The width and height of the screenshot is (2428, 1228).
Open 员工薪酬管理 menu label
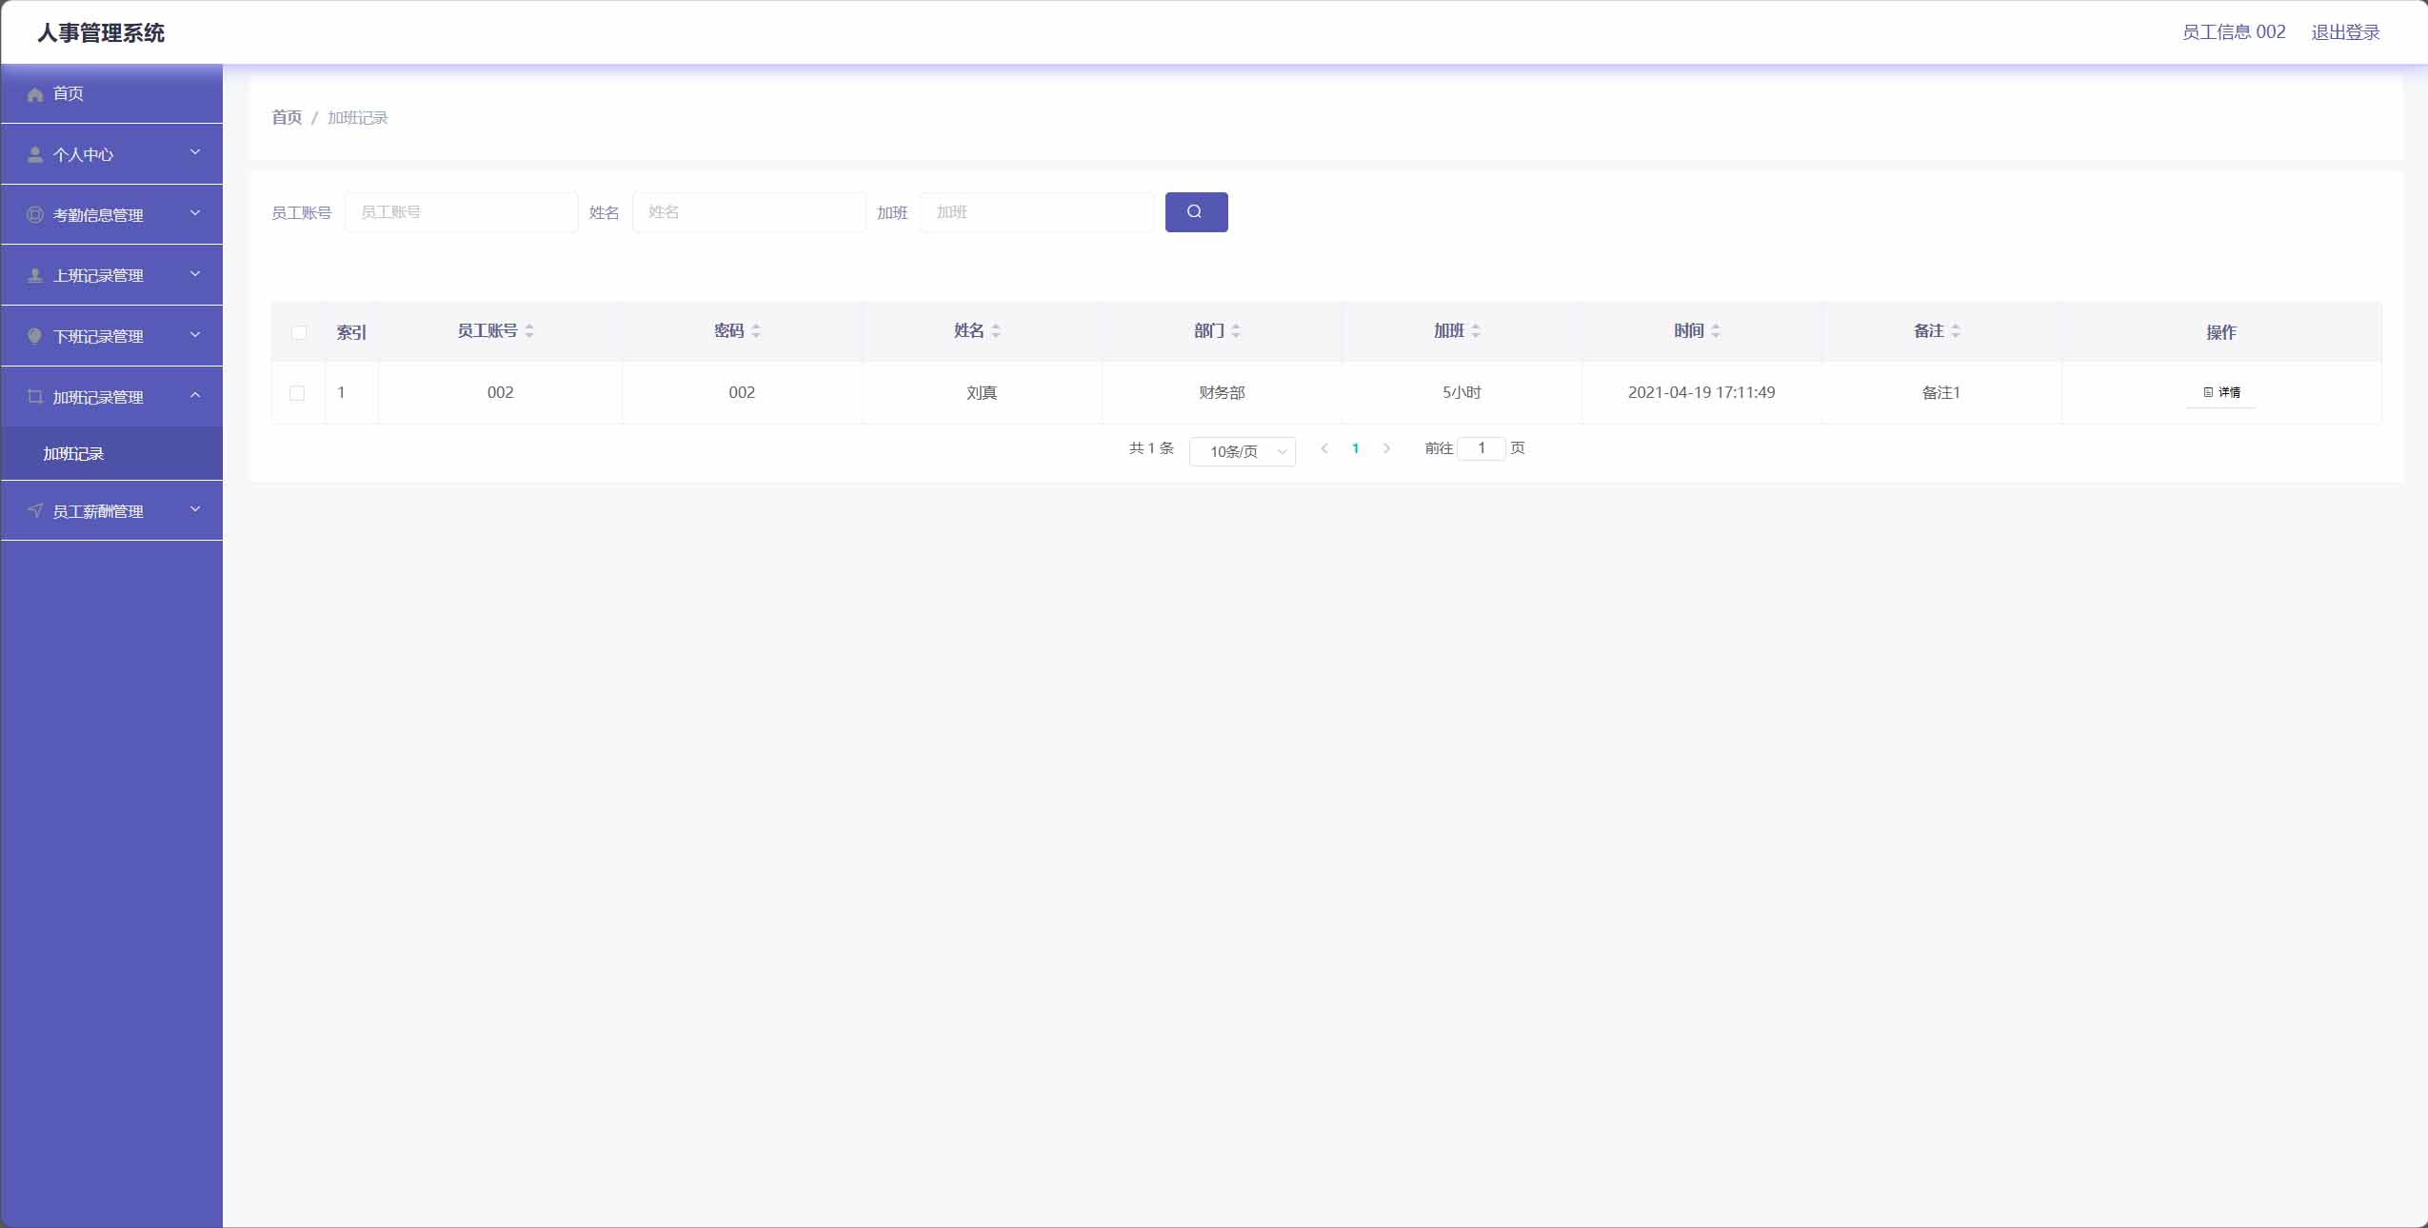point(98,511)
